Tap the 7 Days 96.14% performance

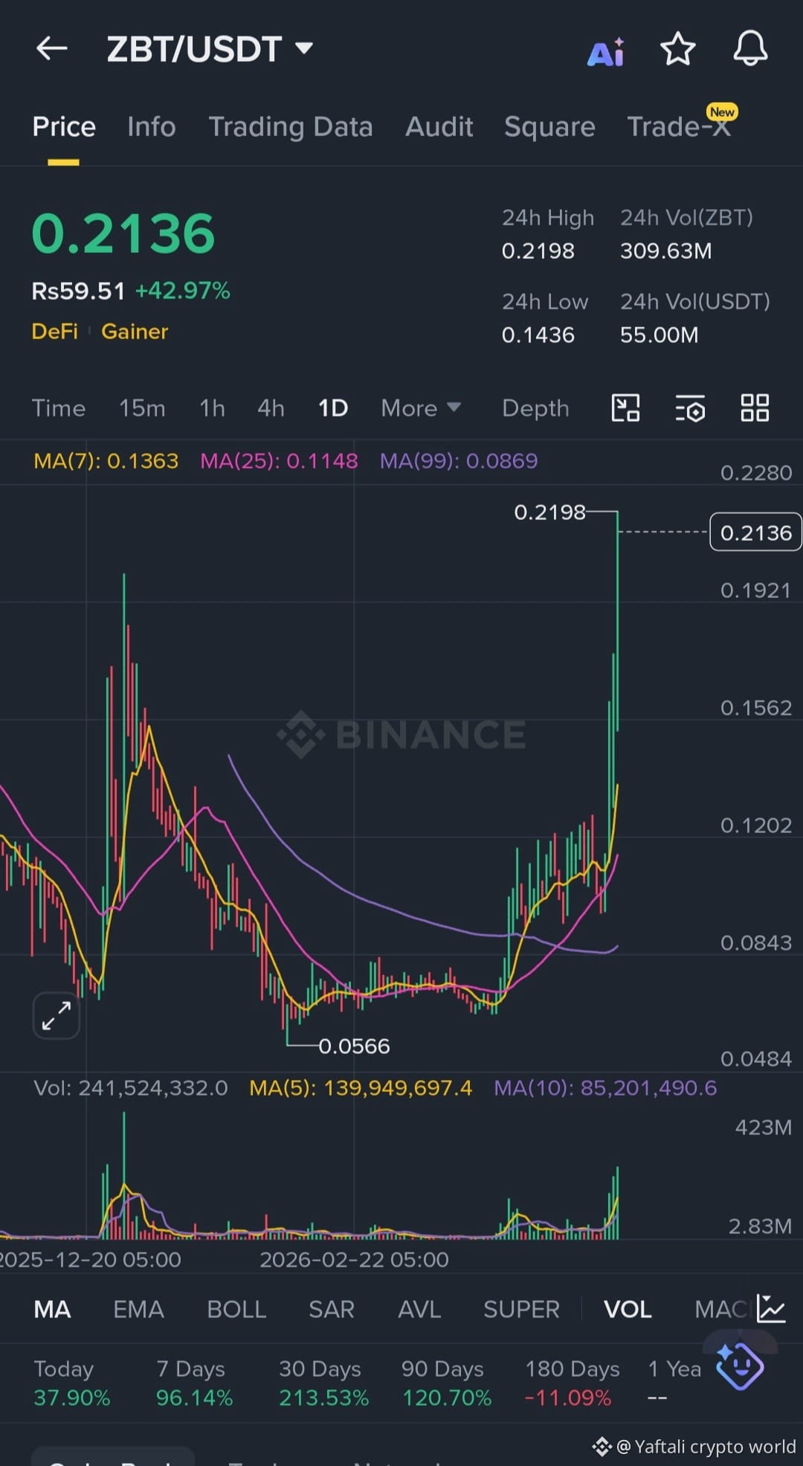[194, 1383]
